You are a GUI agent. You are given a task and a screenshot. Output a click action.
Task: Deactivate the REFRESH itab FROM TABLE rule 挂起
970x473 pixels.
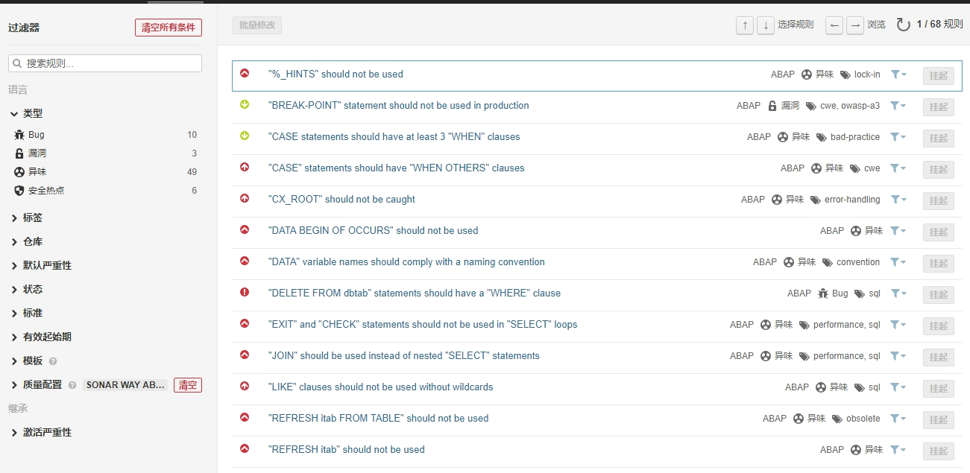[938, 420]
